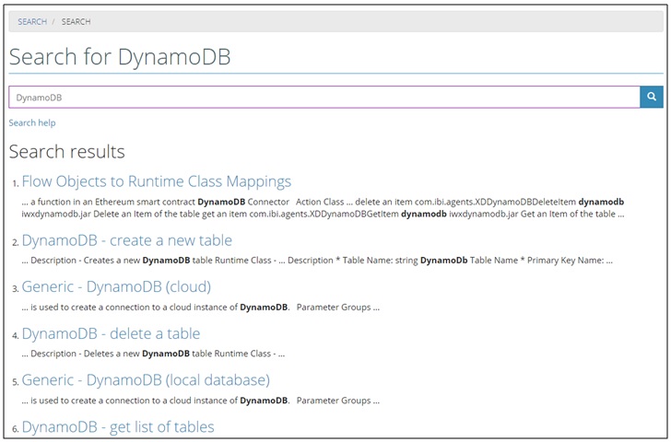
Task: Click snippet under Generic - DynamoDB (cloud)
Action: coord(201,307)
